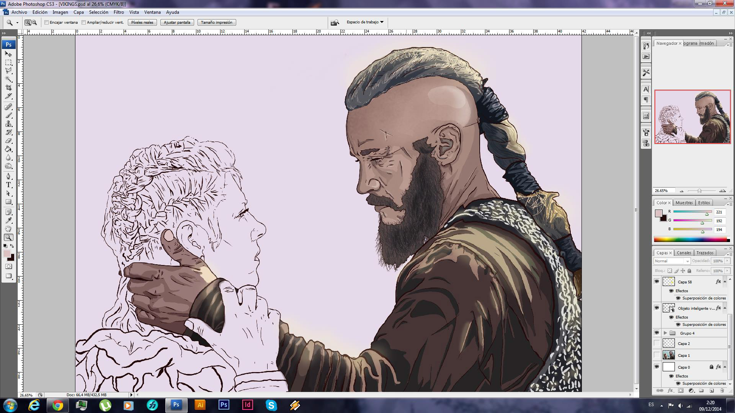Select the Eyedropper tool

tap(8, 220)
